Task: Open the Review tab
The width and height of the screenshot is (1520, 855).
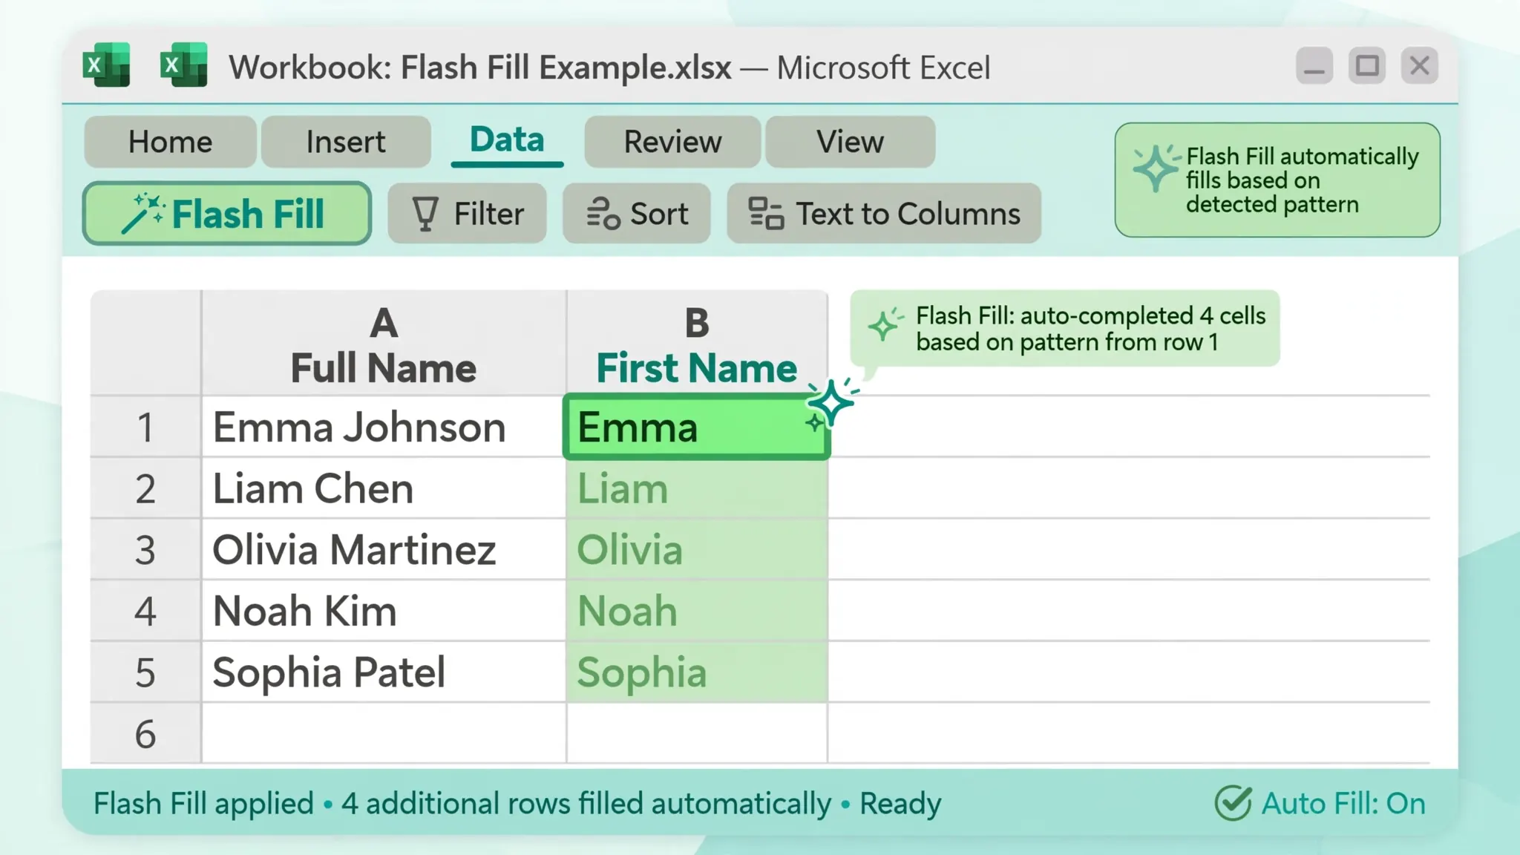Action: click(672, 142)
